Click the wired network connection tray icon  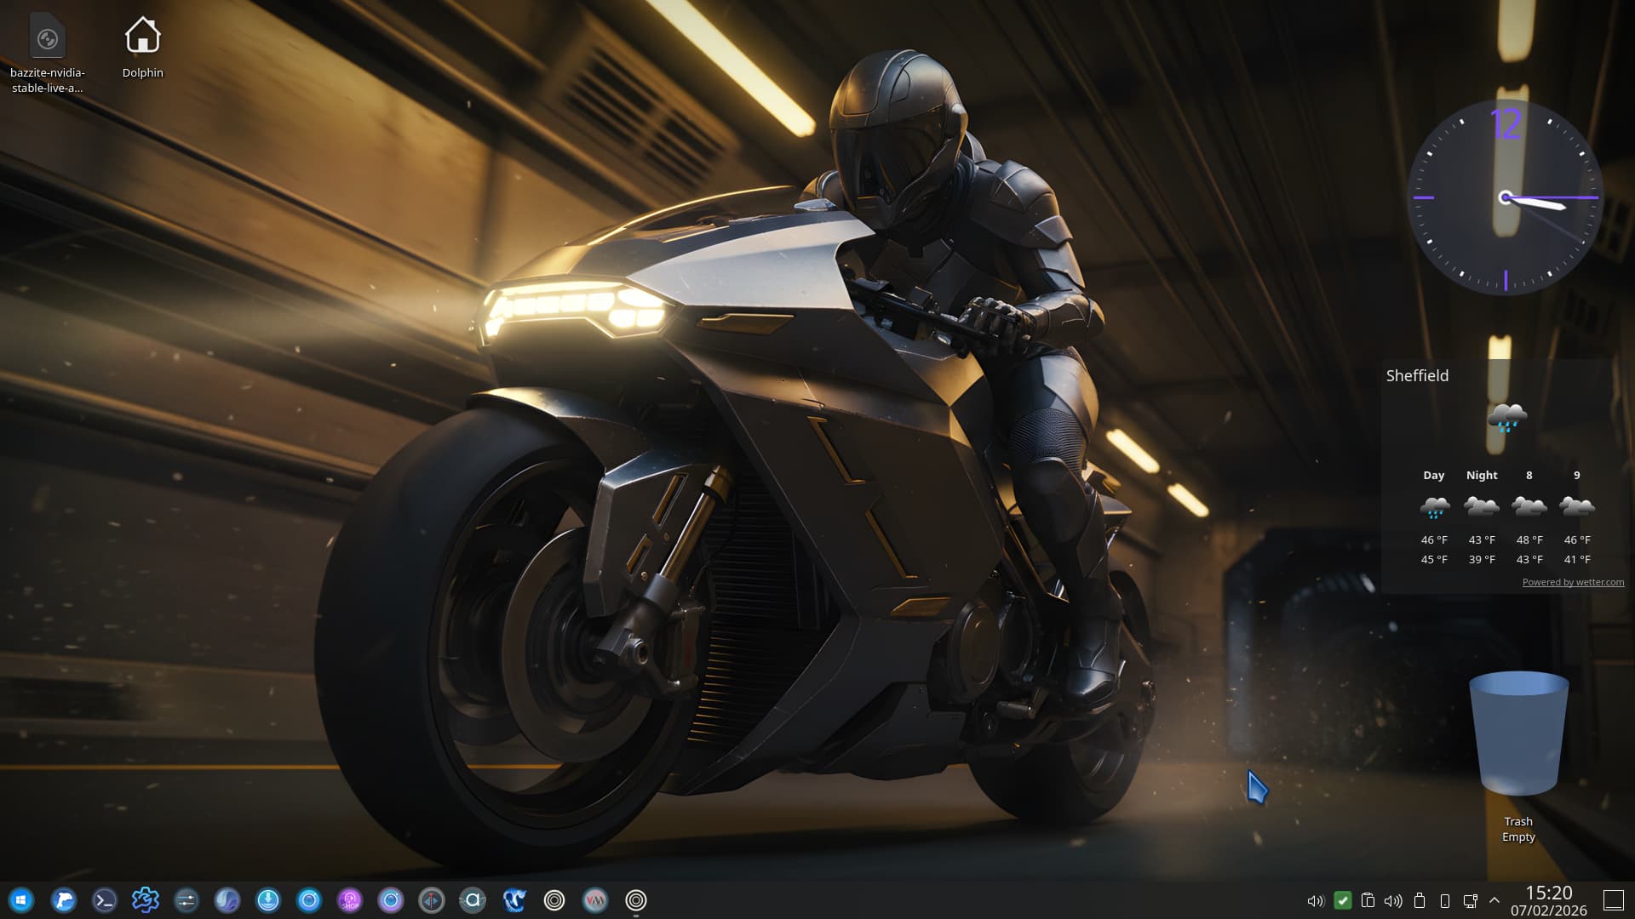click(1470, 900)
